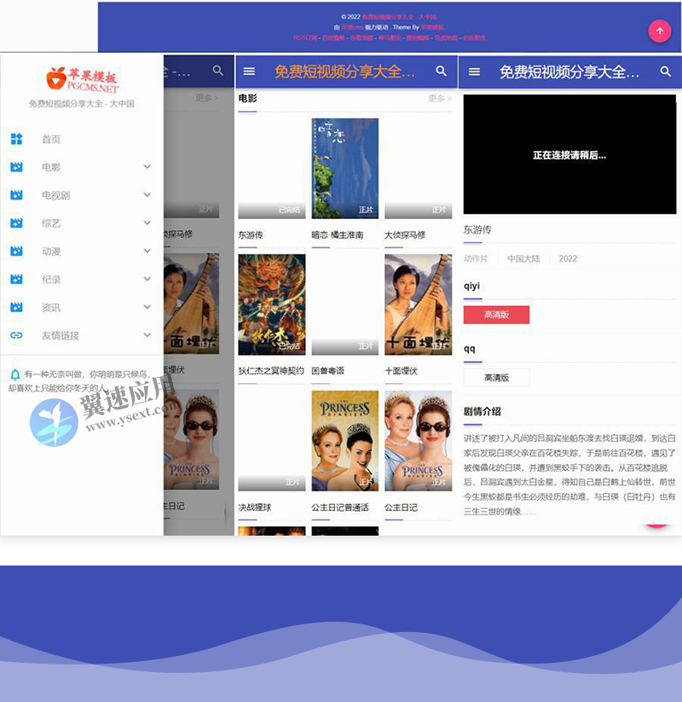Click the pink back-to-top arrow button
The width and height of the screenshot is (682, 702).
point(660,31)
